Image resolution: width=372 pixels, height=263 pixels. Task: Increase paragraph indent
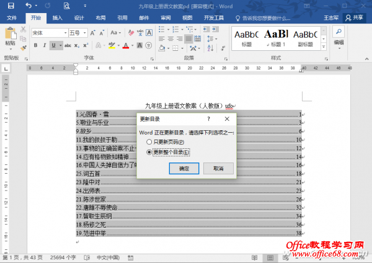pos(216,29)
